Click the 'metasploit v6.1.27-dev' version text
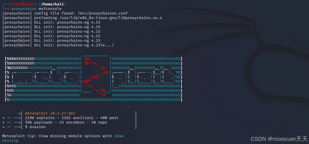This screenshot has height=144, width=309. [50, 113]
